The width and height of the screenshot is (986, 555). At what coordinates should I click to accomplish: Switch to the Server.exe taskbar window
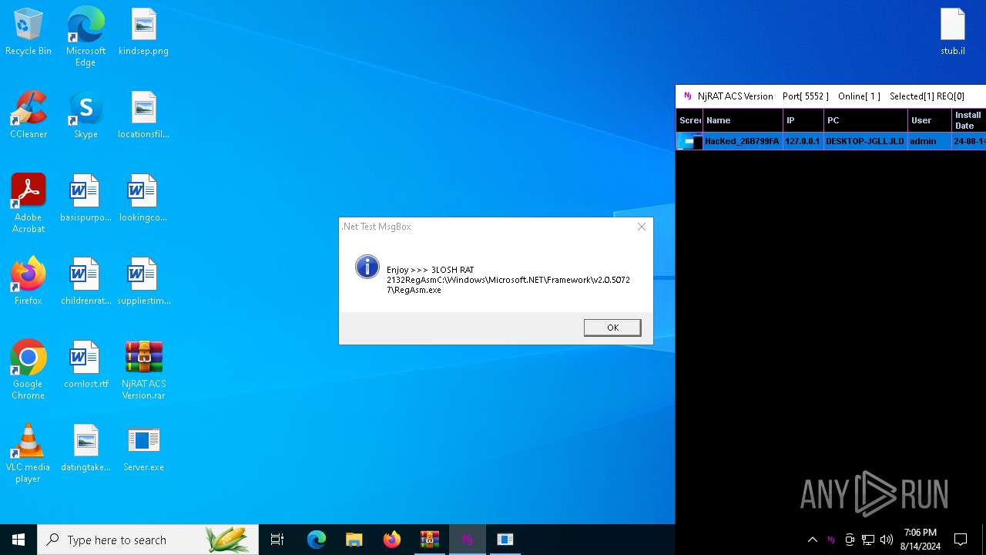(x=505, y=540)
